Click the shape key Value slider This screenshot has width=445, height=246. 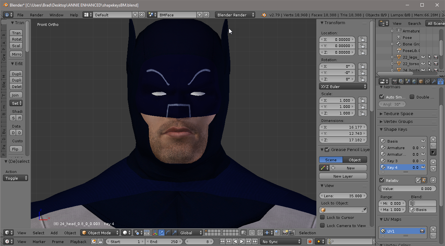407,189
